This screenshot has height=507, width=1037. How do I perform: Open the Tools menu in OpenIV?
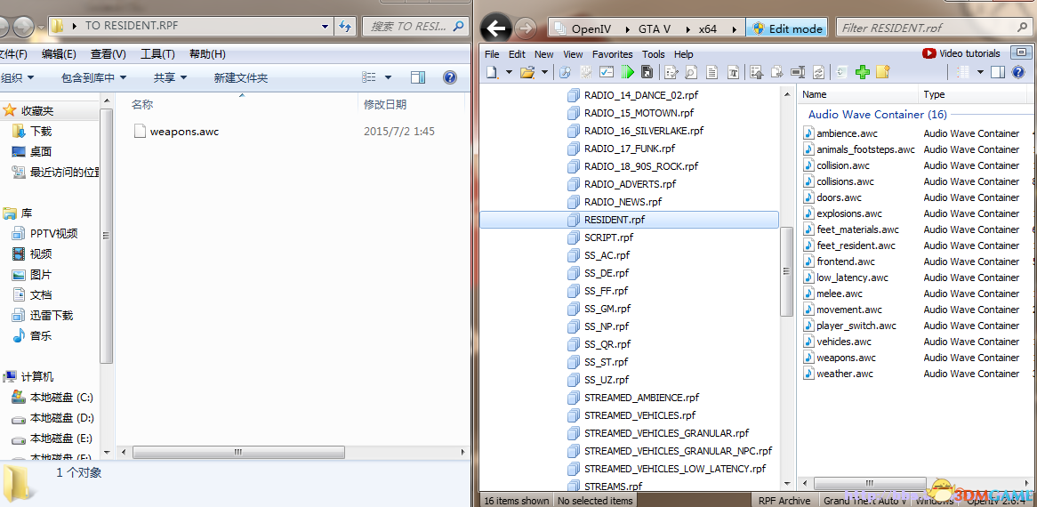[654, 54]
